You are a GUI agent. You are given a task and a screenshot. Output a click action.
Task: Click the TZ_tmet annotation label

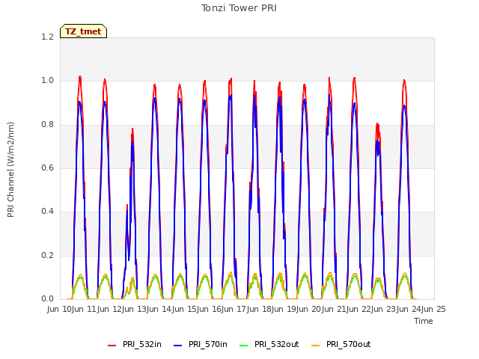pos(83,31)
